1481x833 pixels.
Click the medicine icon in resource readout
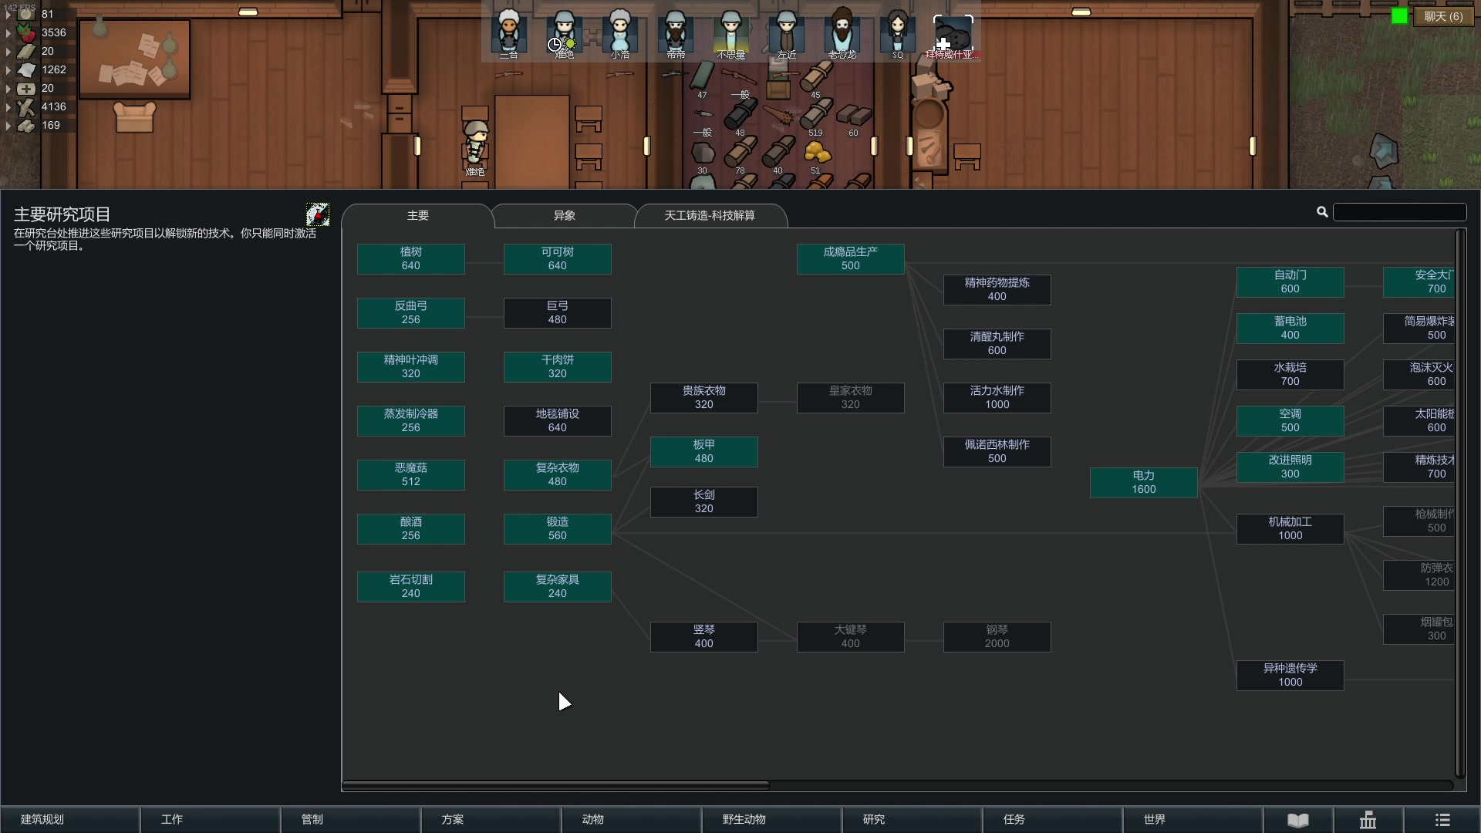[26, 88]
